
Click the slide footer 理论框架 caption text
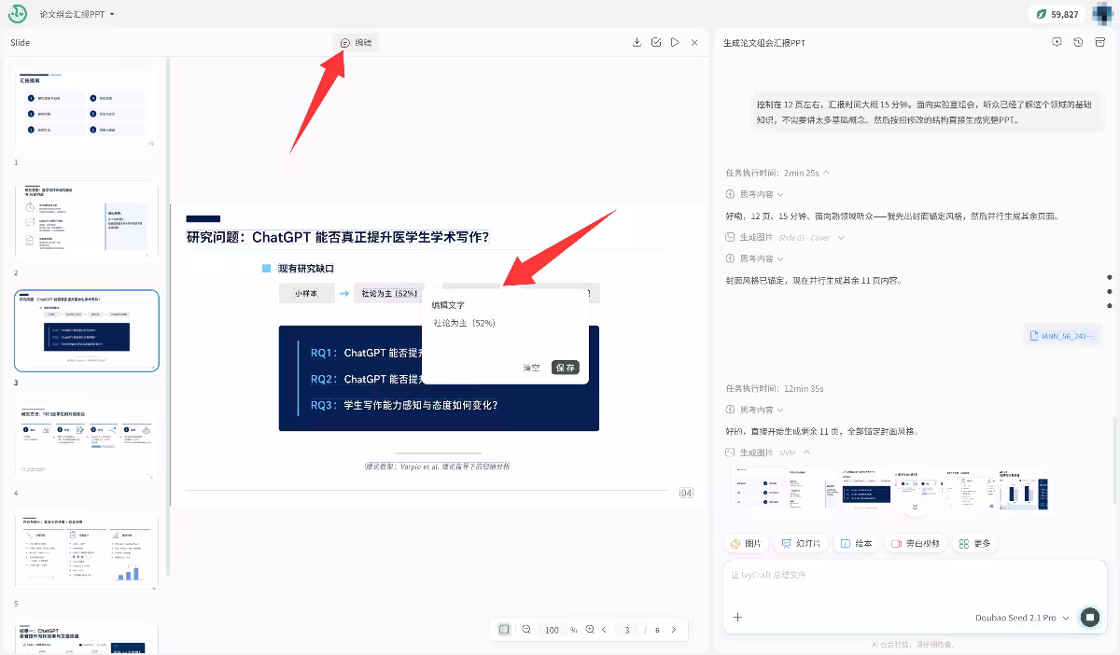pyautogui.click(x=438, y=466)
